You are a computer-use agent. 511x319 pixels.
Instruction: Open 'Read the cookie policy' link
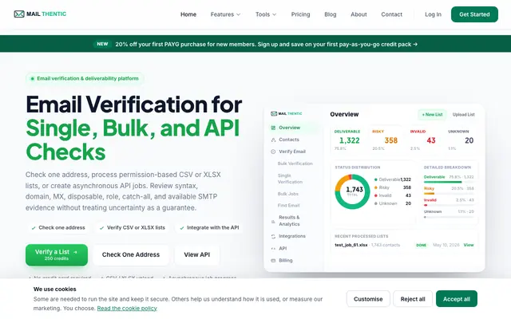tap(127, 309)
